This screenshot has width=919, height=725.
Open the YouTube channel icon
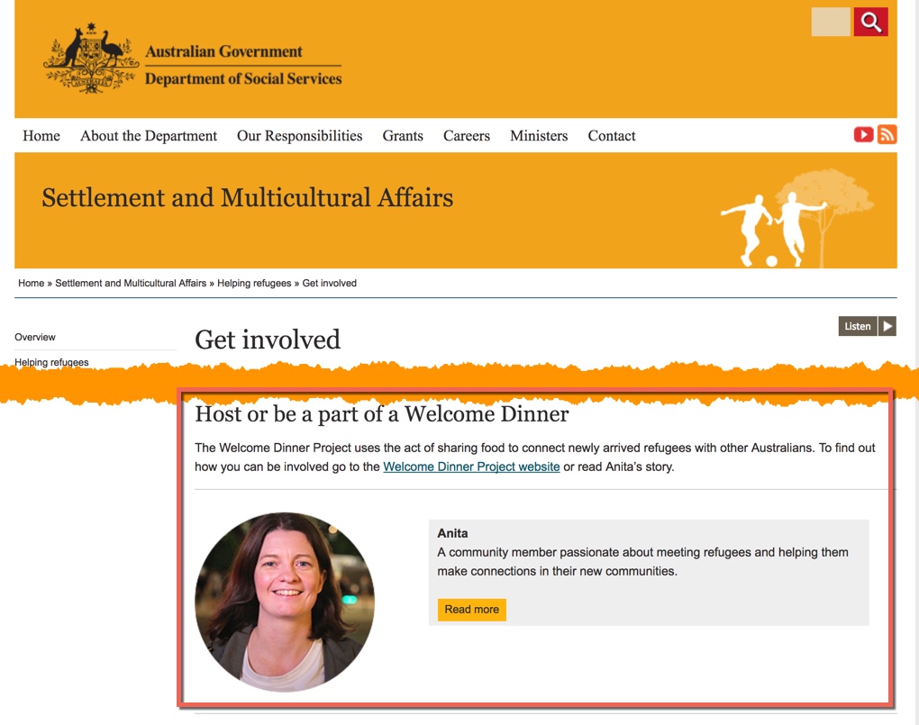click(x=863, y=135)
